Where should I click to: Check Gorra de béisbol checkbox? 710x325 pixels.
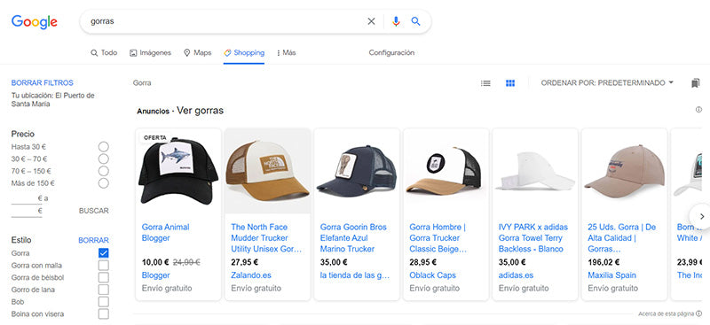coord(104,277)
